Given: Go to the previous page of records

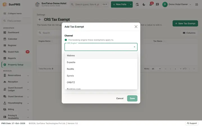Looking at the screenshot, I should [170, 69].
